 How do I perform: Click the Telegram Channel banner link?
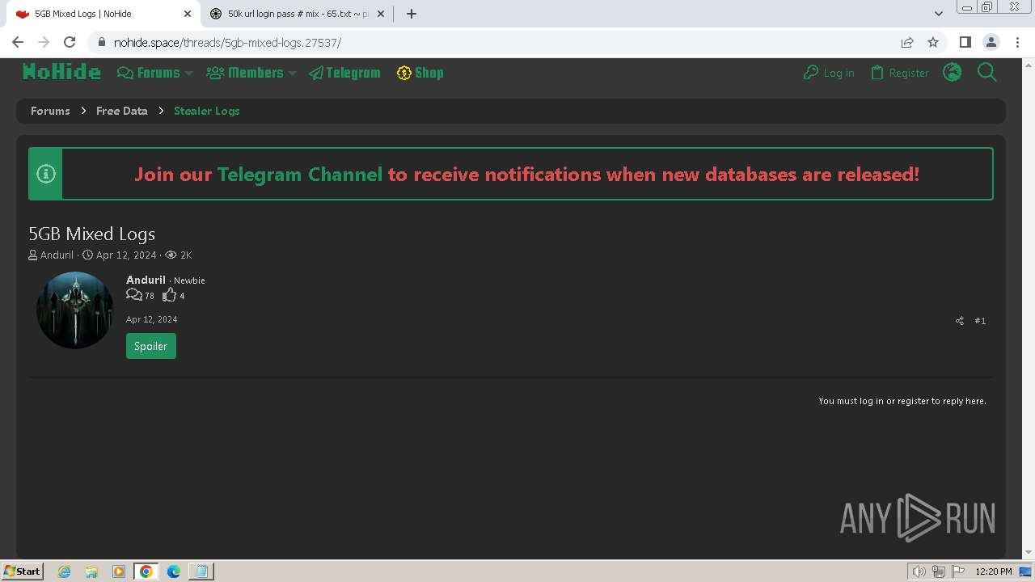[x=300, y=175]
